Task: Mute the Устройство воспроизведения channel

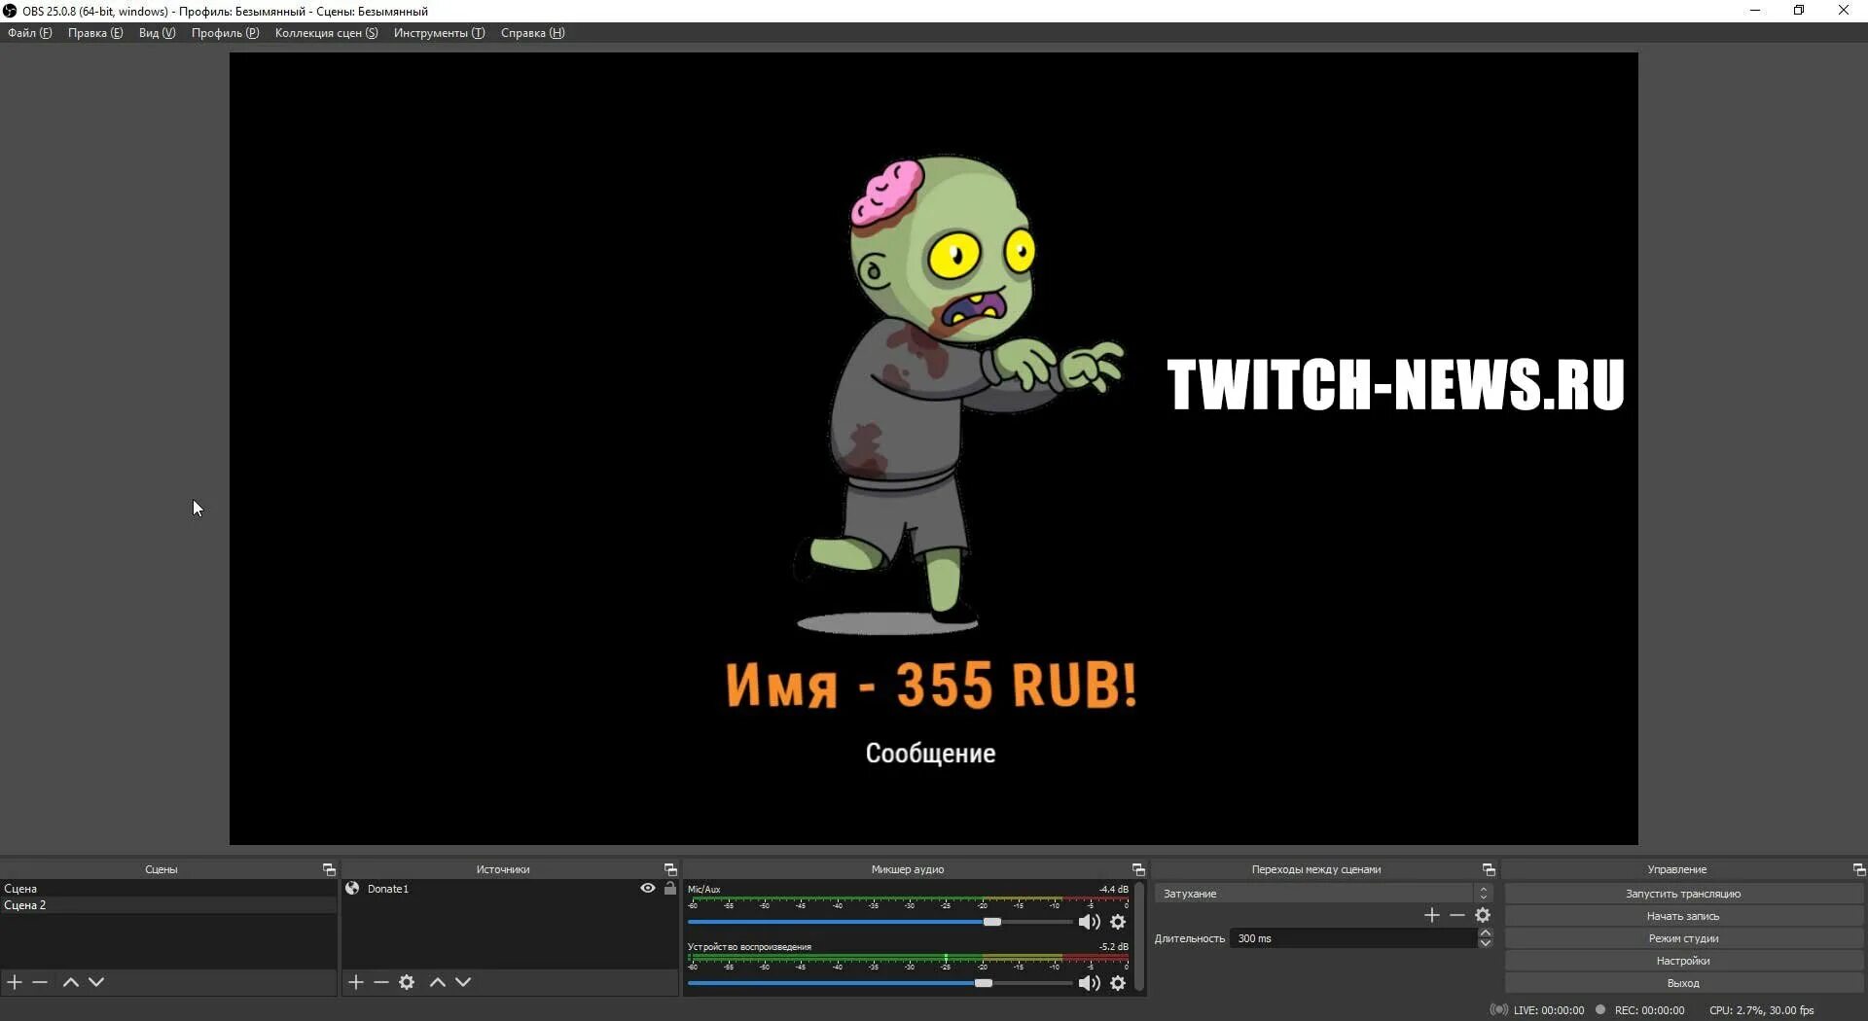Action: (1090, 983)
